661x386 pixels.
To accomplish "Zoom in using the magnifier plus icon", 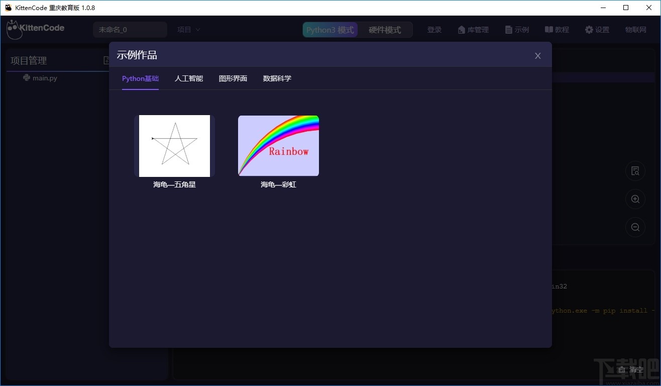I will click(635, 199).
